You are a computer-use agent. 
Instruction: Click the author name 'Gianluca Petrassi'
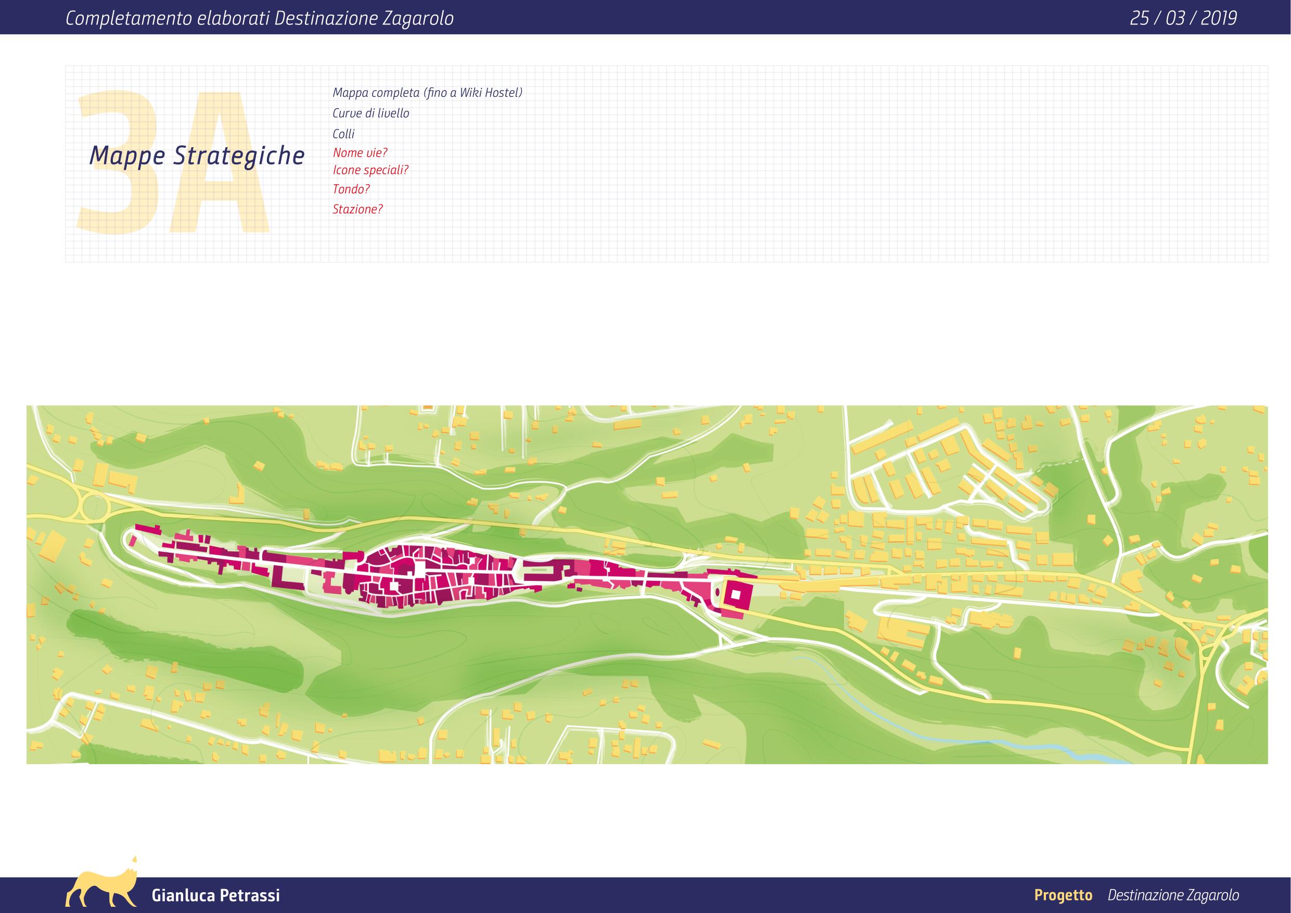[x=215, y=895]
